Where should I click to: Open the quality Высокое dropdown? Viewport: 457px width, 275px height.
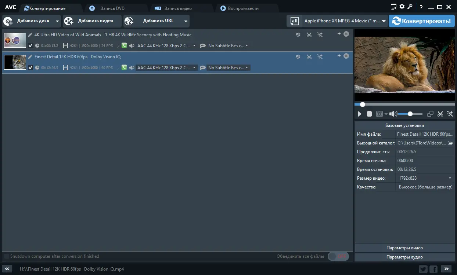425,187
